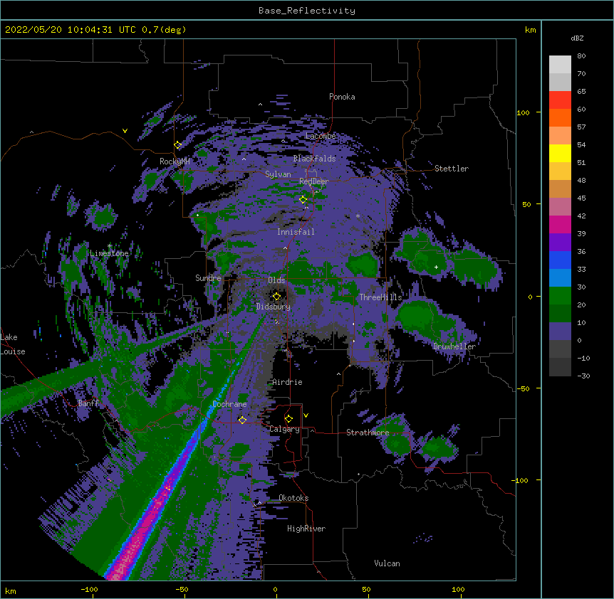Select the light blue 33-30 dBZ legend swatch
614x599 pixels.
pos(560,278)
